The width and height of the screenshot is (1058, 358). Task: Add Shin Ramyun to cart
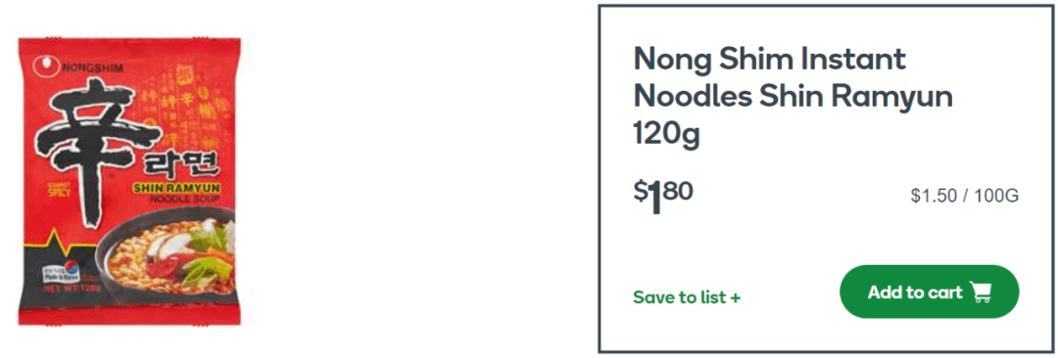click(929, 291)
